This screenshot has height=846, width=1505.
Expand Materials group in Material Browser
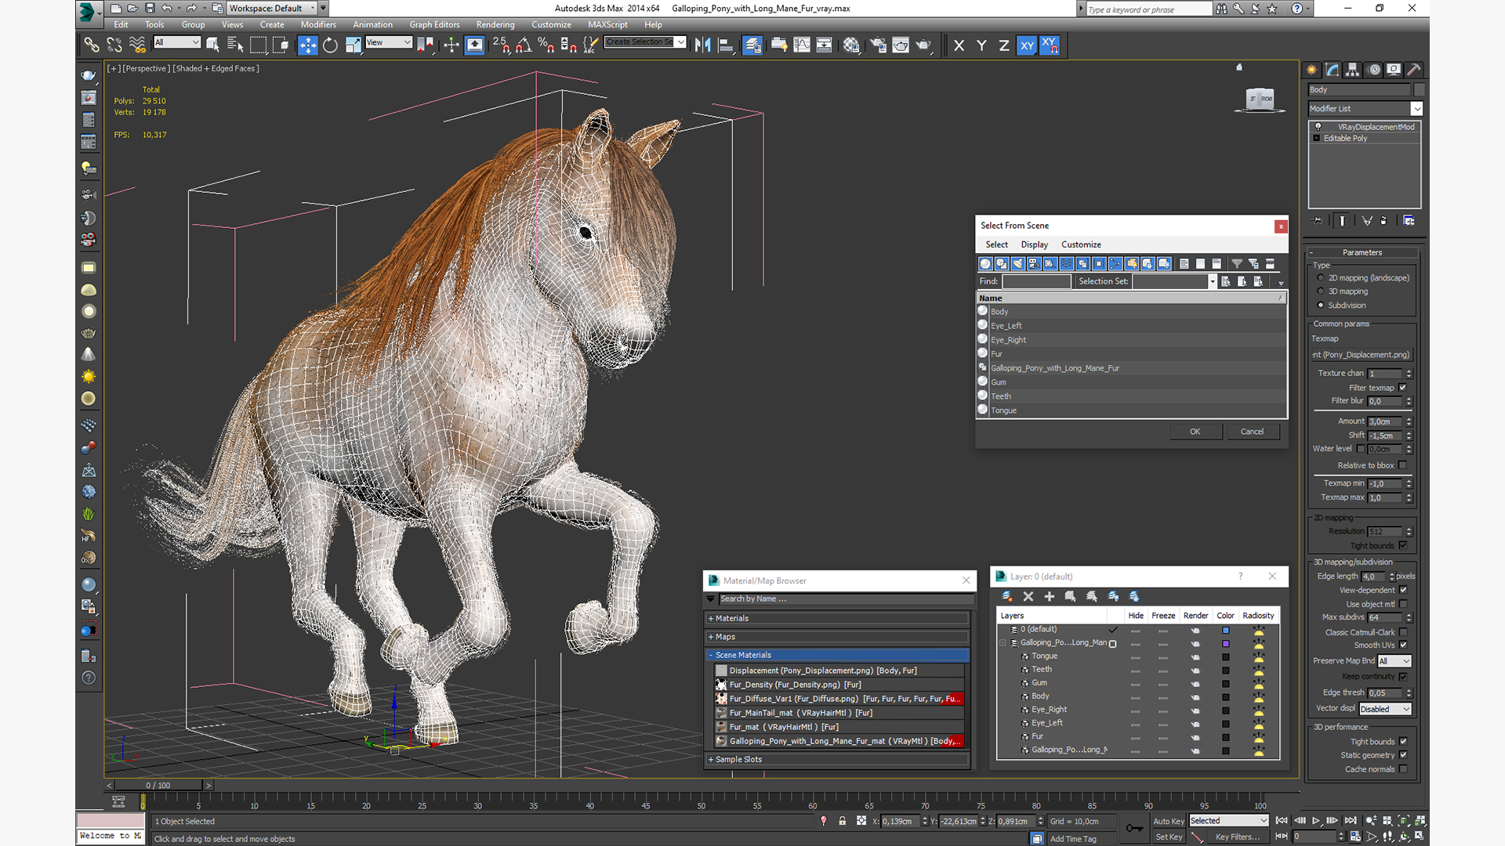tap(837, 618)
